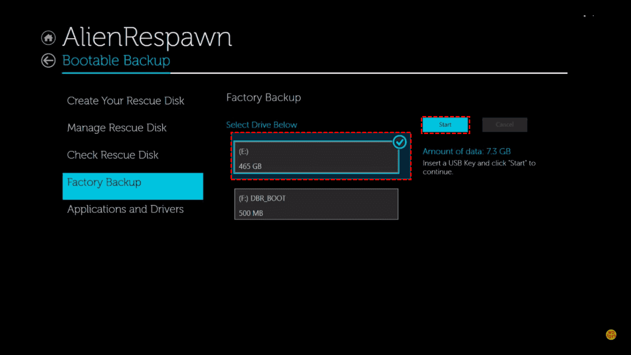Select Factory Backup in the sidebar
631x355 pixels.
point(133,186)
